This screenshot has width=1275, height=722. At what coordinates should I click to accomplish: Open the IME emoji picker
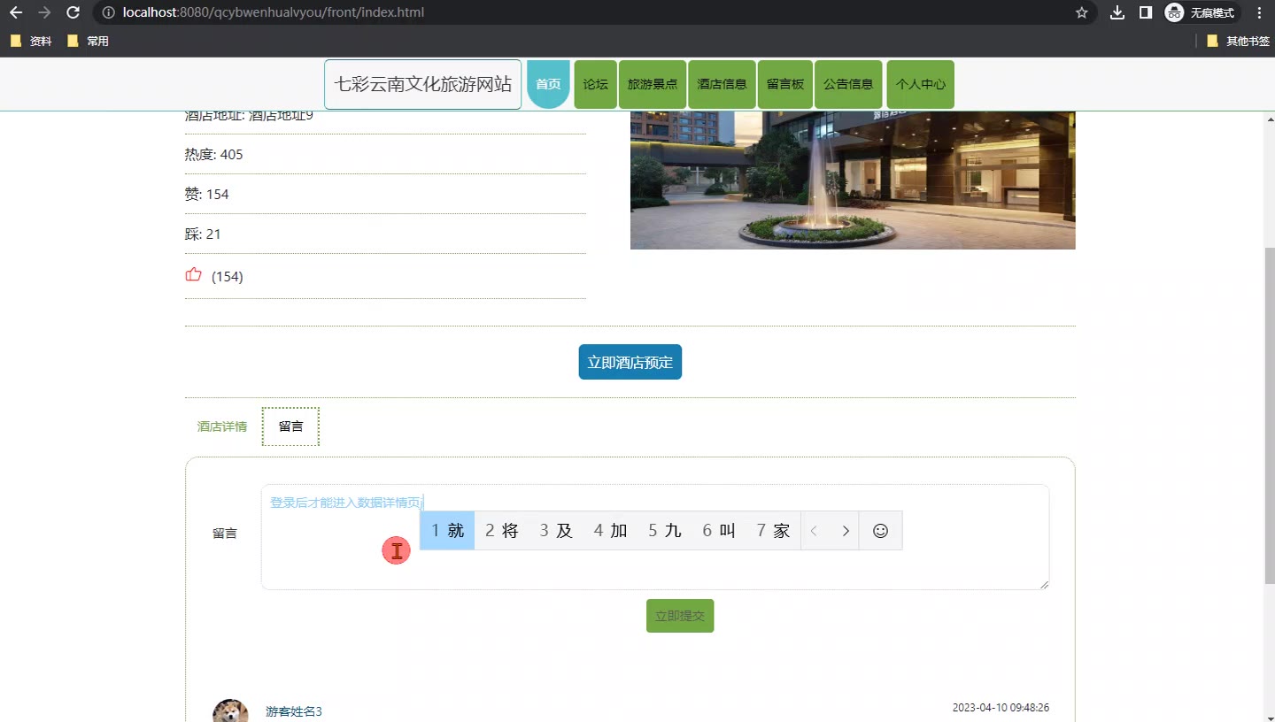pos(880,531)
